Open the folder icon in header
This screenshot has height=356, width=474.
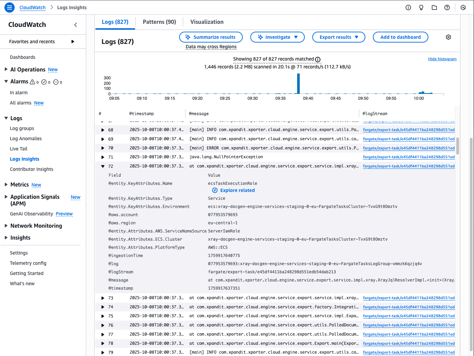[434, 7]
